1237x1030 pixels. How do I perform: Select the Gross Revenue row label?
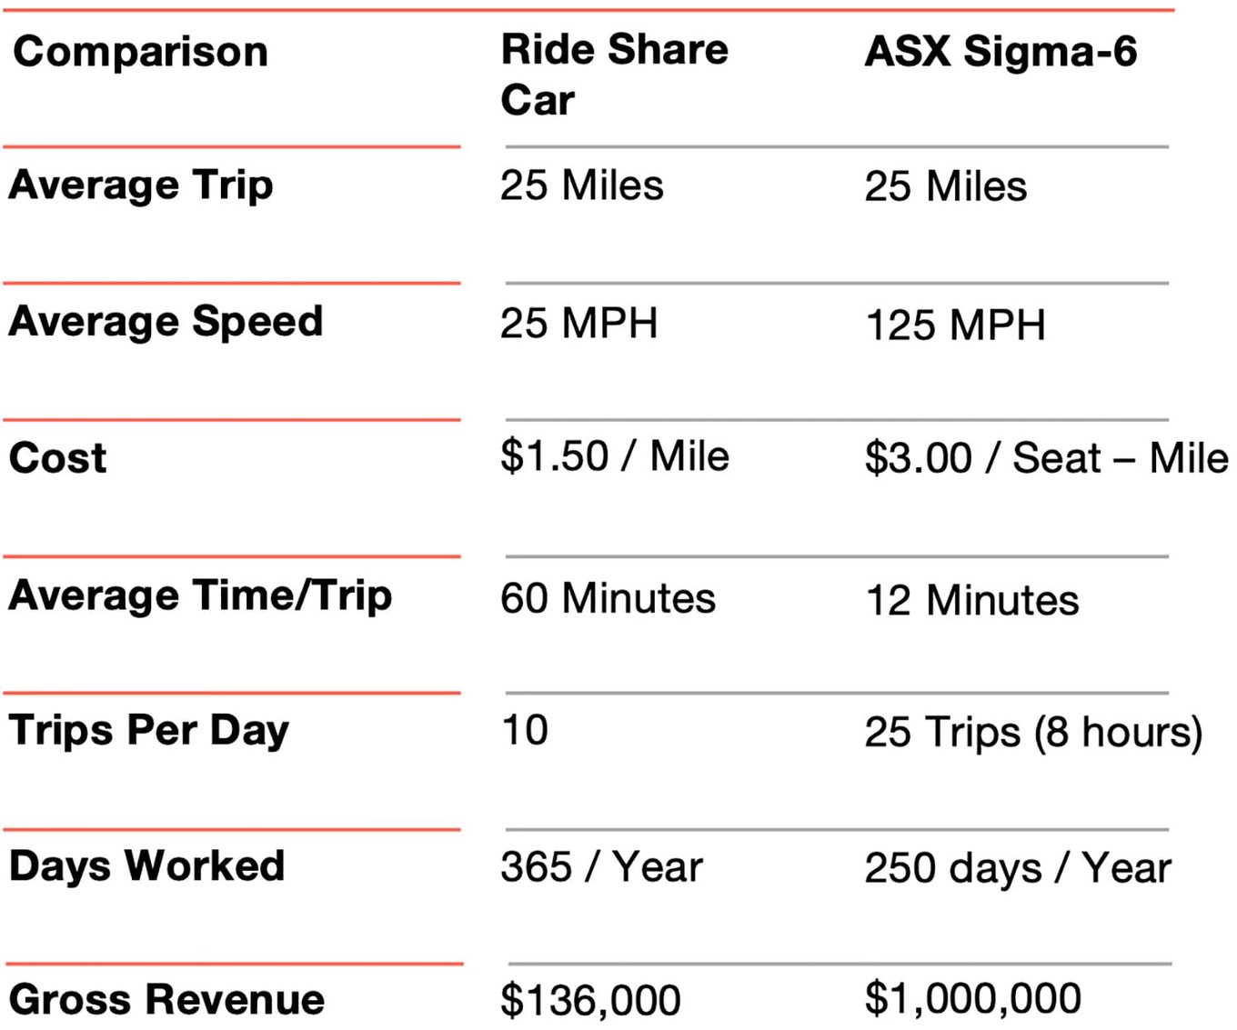click(x=167, y=999)
